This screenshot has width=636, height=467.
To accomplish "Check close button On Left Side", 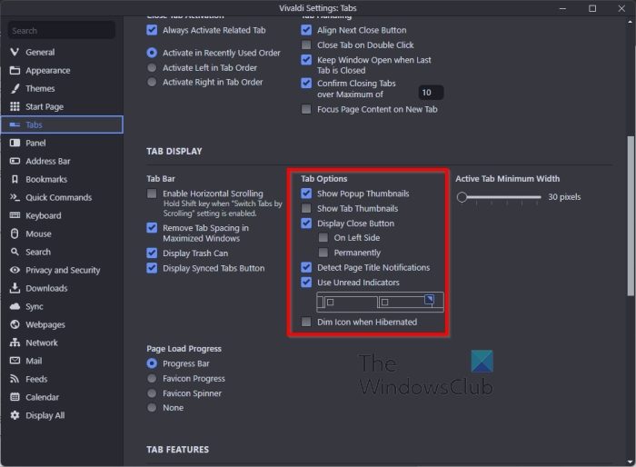I will pos(323,238).
